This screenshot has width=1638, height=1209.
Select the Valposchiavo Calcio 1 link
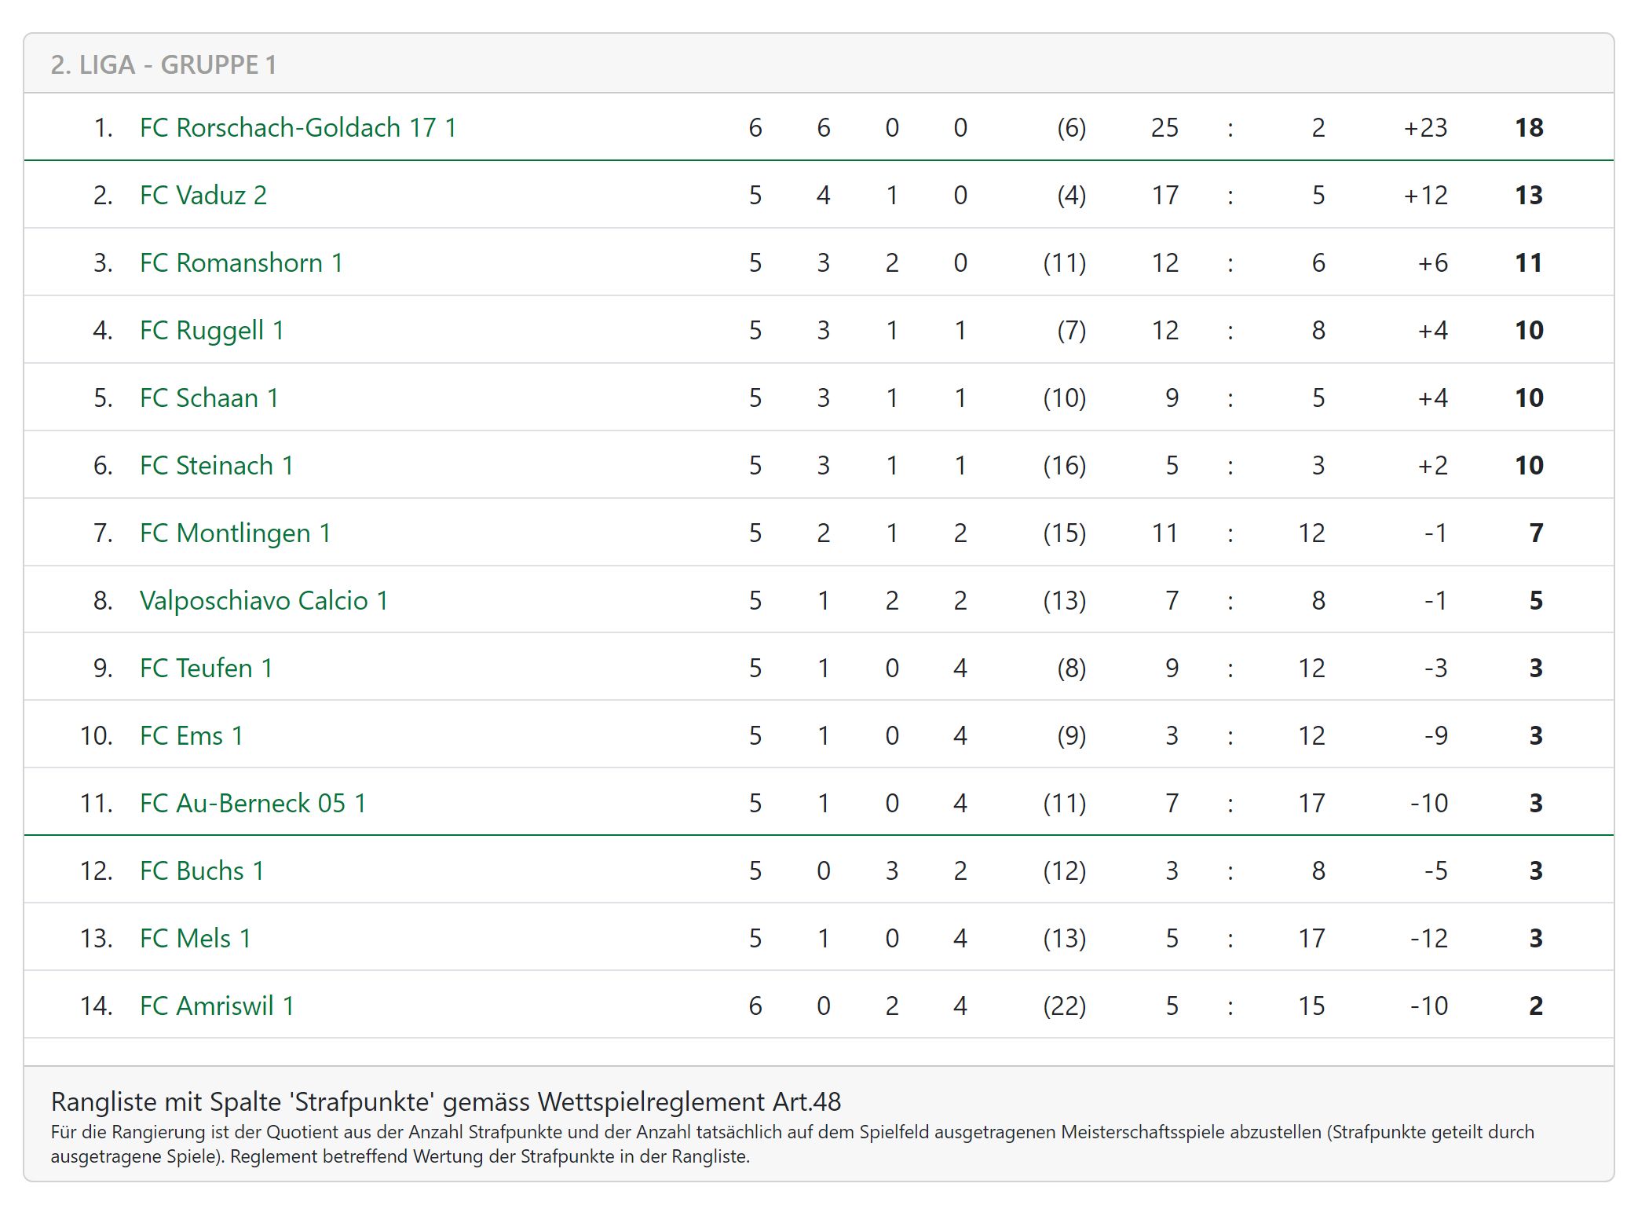point(264,600)
